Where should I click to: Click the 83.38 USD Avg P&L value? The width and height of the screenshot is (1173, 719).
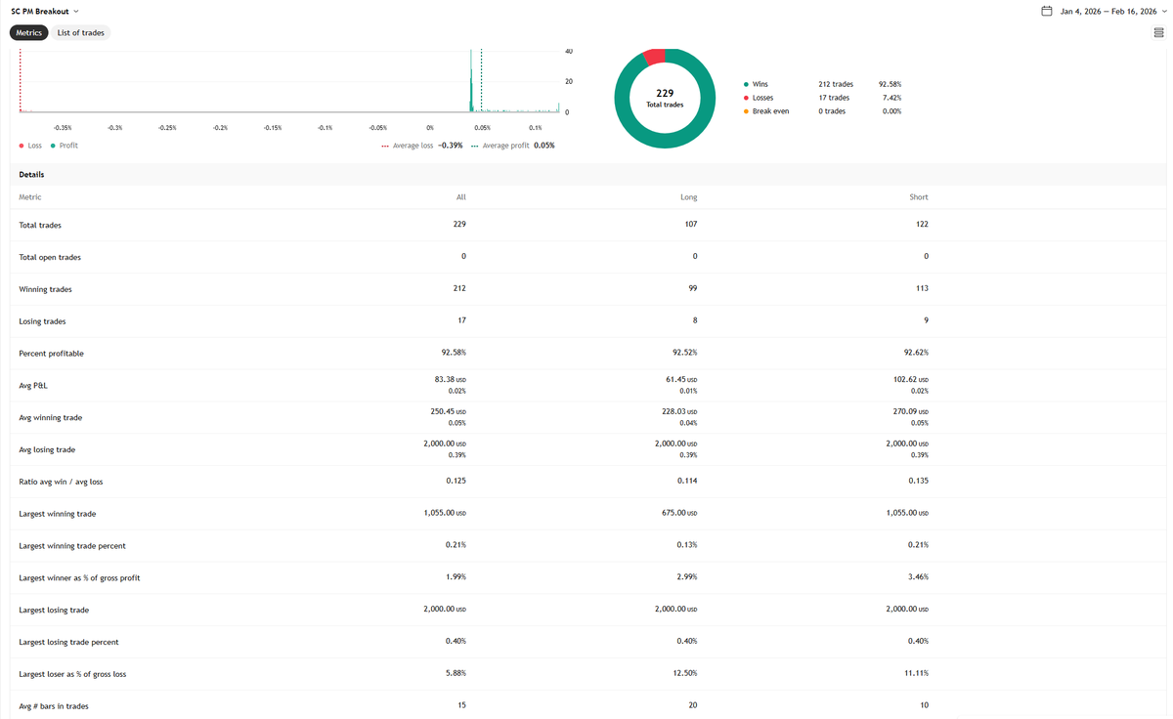point(450,380)
